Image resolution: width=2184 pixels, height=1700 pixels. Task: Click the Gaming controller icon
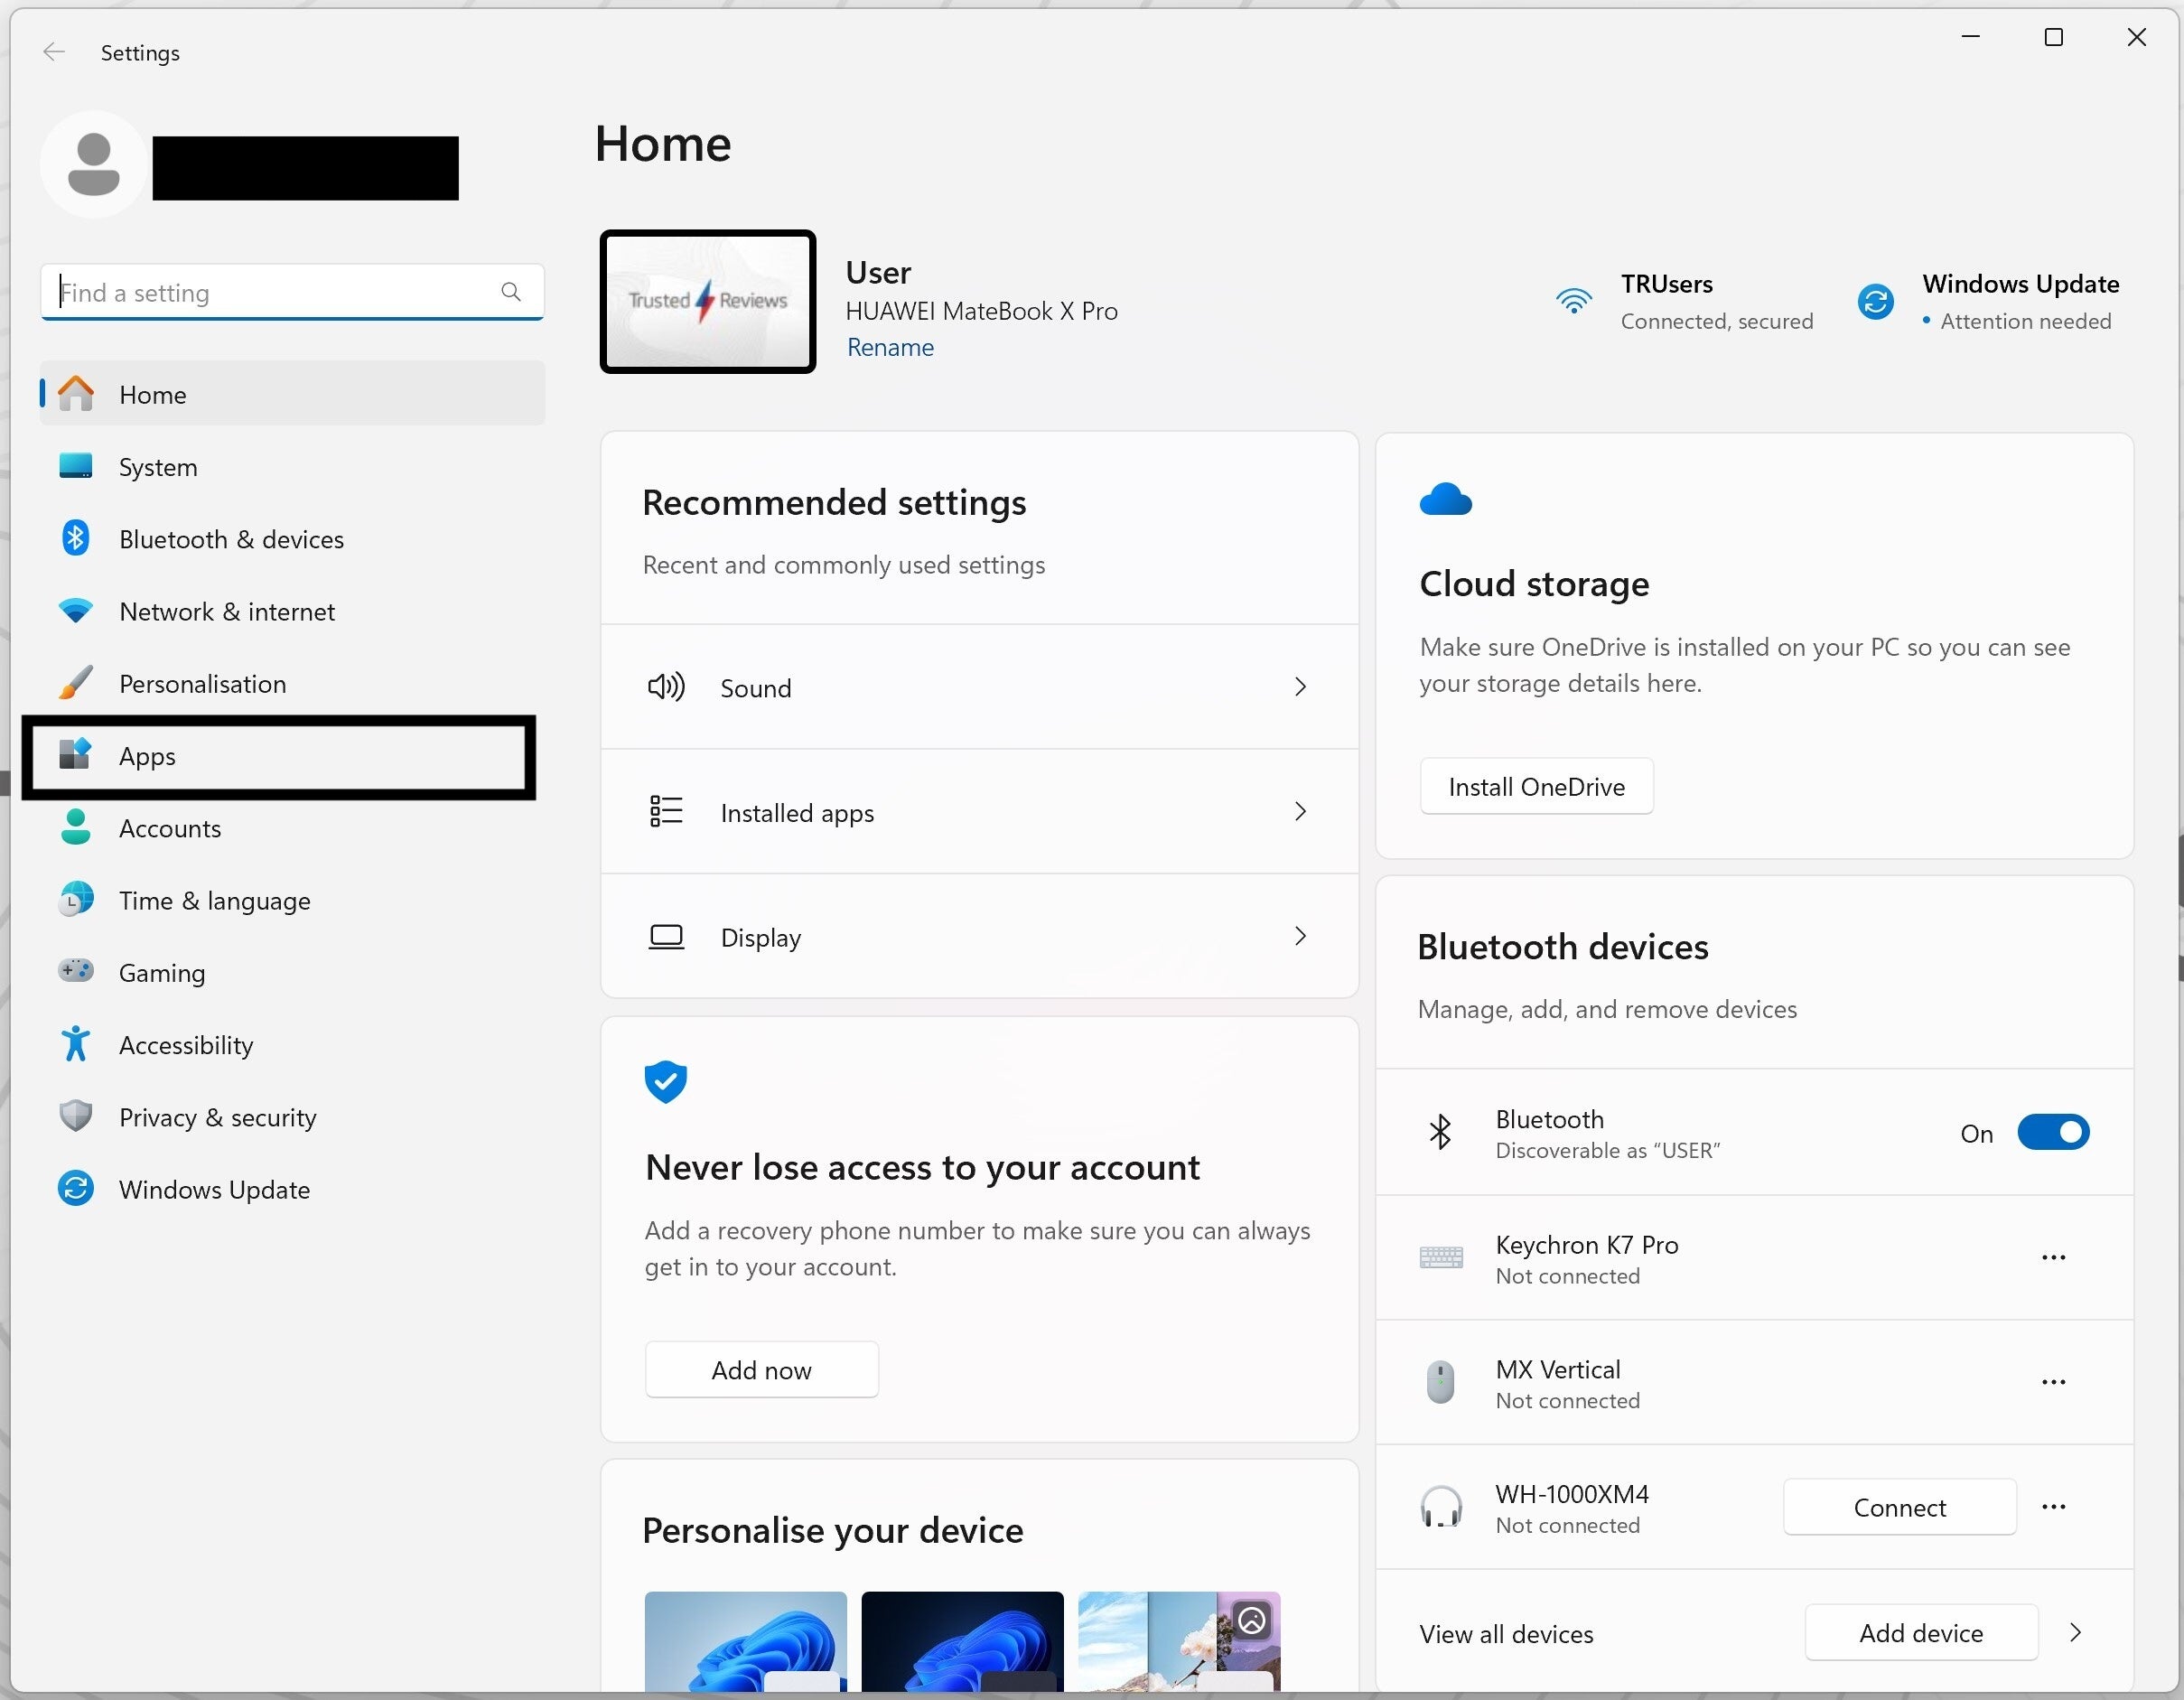tap(76, 971)
